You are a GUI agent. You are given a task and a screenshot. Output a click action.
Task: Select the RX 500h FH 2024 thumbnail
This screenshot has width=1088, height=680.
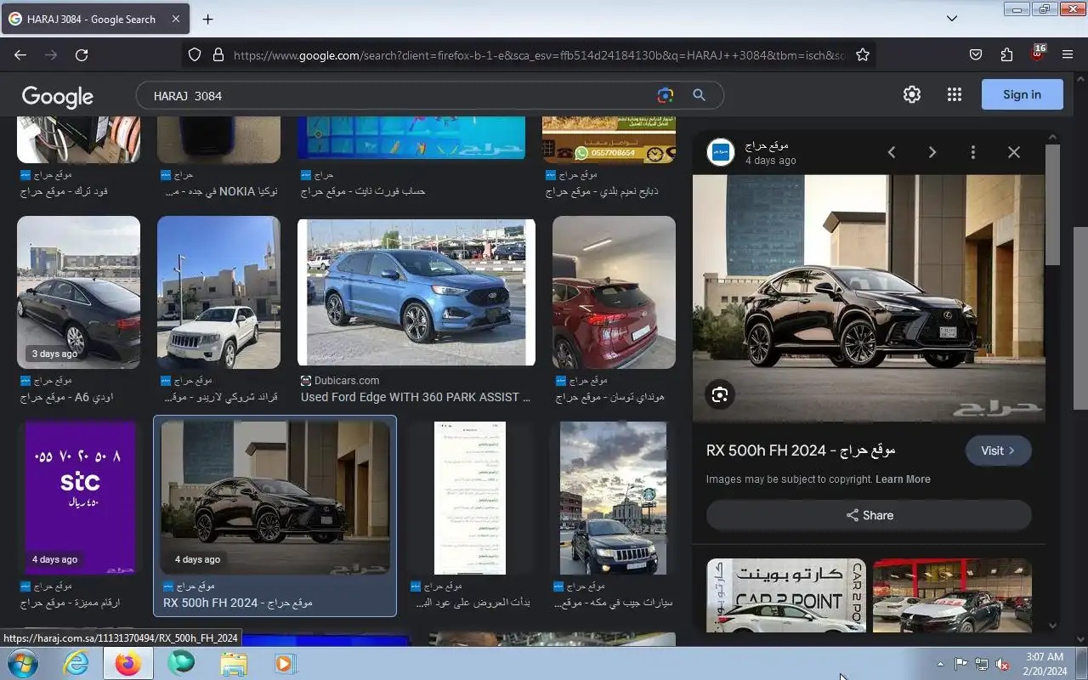pos(275,498)
